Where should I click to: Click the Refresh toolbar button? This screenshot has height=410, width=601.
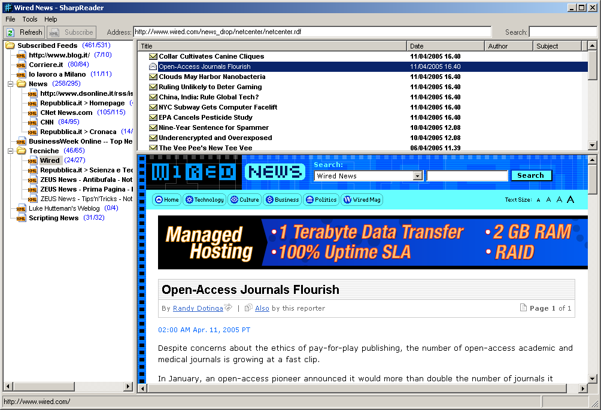coord(24,32)
